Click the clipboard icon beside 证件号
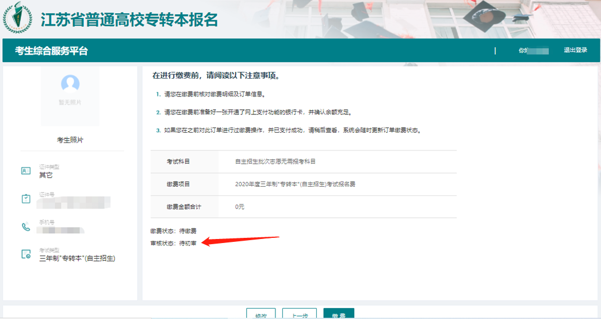The height and width of the screenshot is (320, 601). click(26, 199)
